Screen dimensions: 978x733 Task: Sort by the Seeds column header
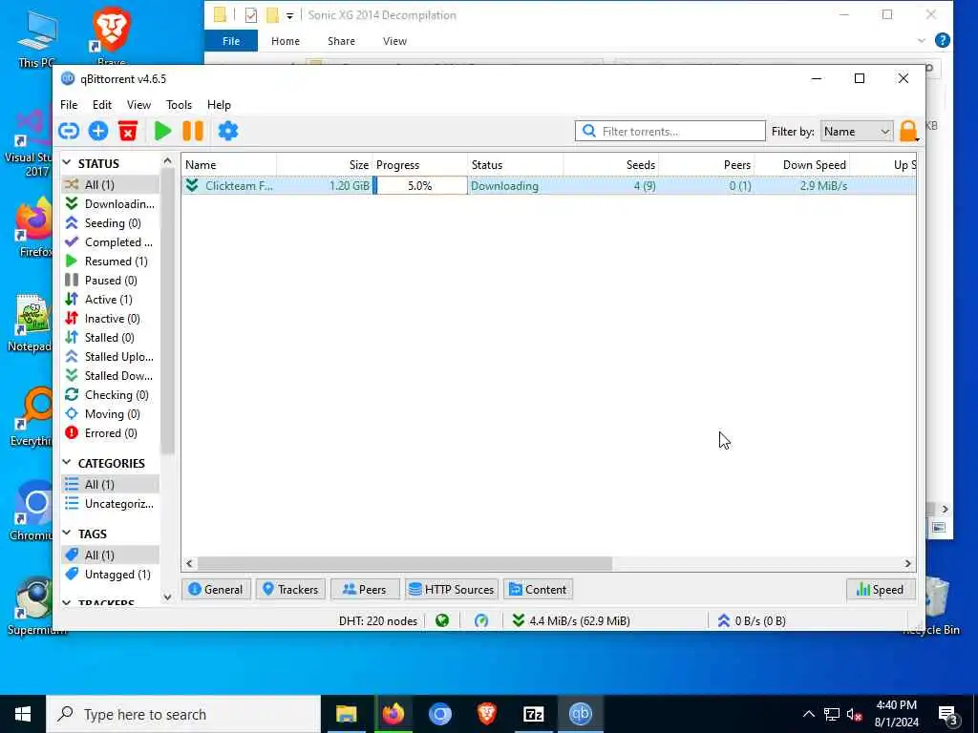click(611, 164)
